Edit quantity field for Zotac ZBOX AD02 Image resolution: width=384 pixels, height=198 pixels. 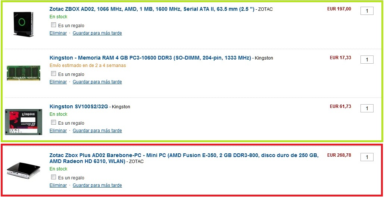[367, 11]
